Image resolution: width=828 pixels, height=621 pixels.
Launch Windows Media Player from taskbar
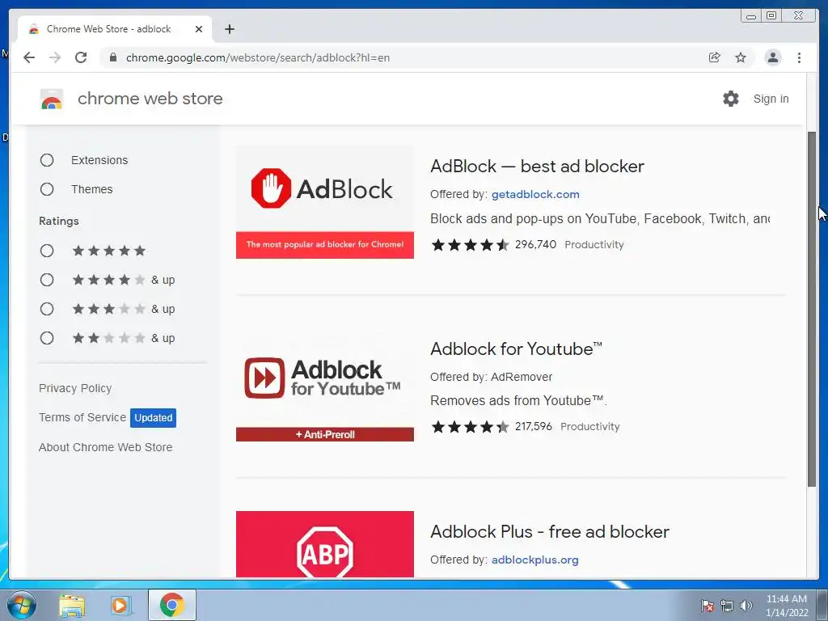tap(121, 605)
